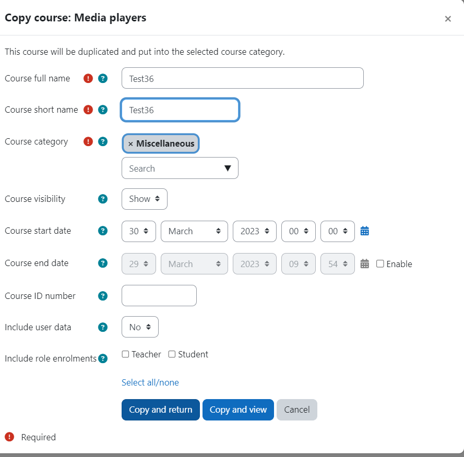The width and height of the screenshot is (464, 457).
Task: Focus the Course full name field
Action: [242, 78]
